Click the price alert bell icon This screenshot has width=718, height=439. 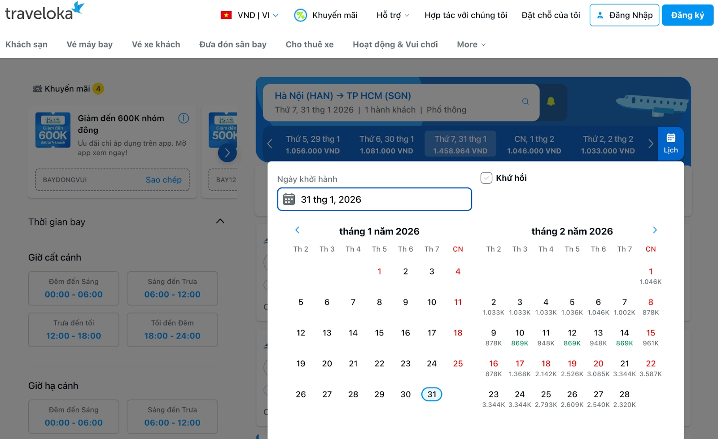tap(551, 102)
